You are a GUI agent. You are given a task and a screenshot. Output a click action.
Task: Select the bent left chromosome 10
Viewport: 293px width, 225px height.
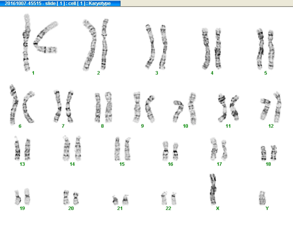[x=177, y=111]
